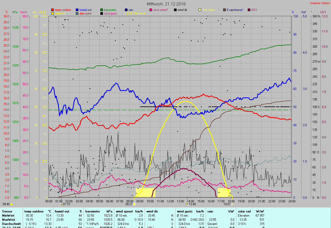Click the purple UV-I legend swatch
Image resolution: width=331 pixels, height=228 pixels.
point(249,10)
